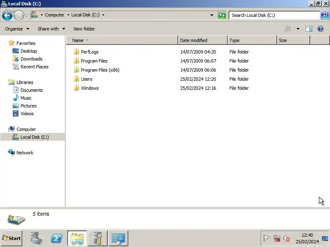Click the search magnifier icon
Image resolution: width=330 pixels, height=247 pixels.
click(x=325, y=15)
